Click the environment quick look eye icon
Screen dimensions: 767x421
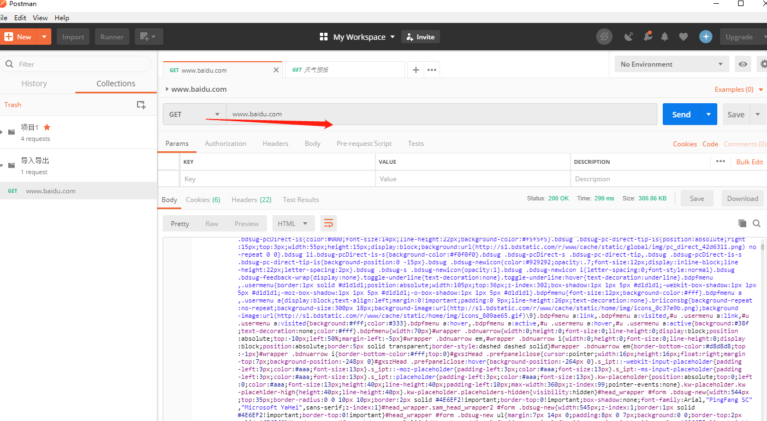pos(743,64)
